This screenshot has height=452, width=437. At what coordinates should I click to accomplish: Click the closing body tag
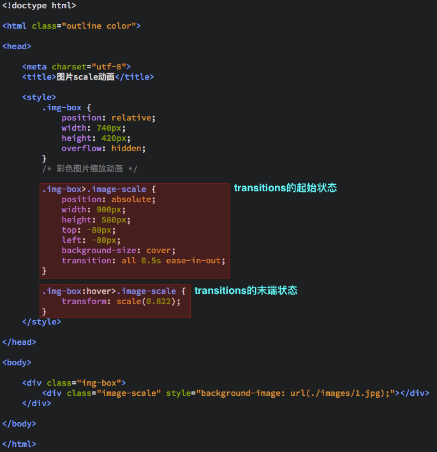(19, 424)
